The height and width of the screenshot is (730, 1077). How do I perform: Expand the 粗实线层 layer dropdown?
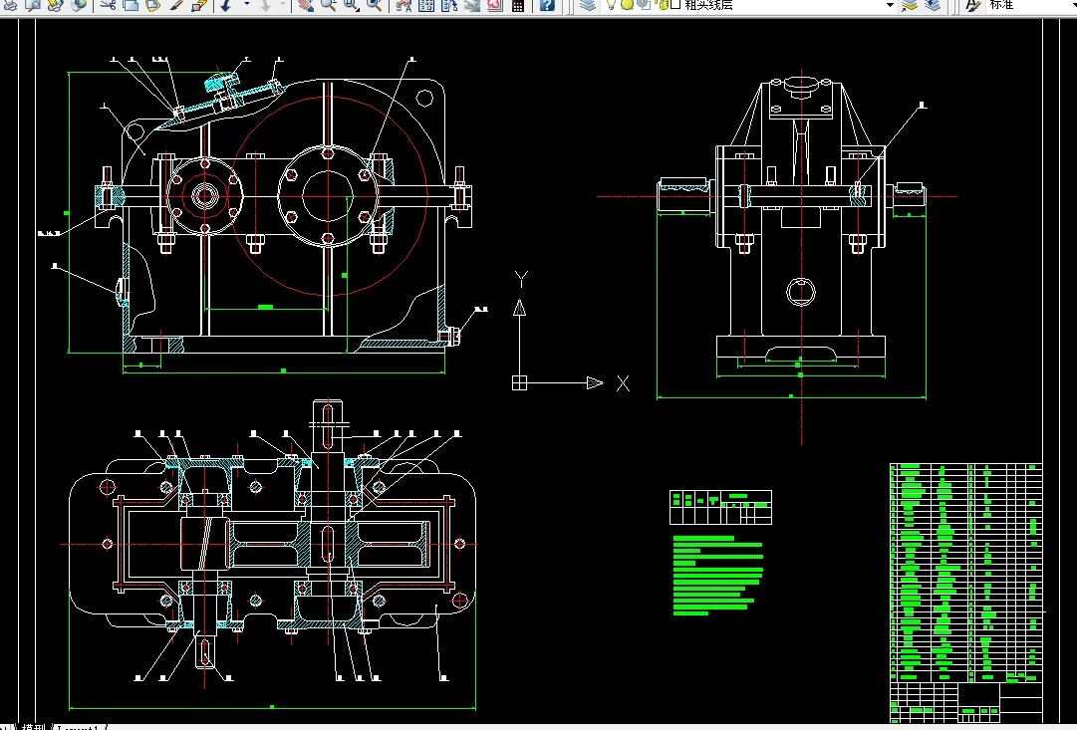pos(890,5)
